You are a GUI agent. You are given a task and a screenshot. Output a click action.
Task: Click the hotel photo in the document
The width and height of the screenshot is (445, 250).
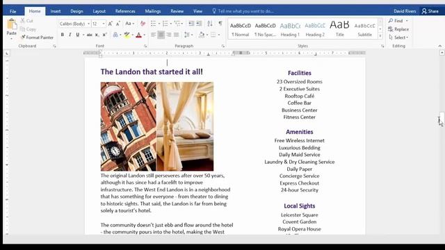tap(157, 126)
